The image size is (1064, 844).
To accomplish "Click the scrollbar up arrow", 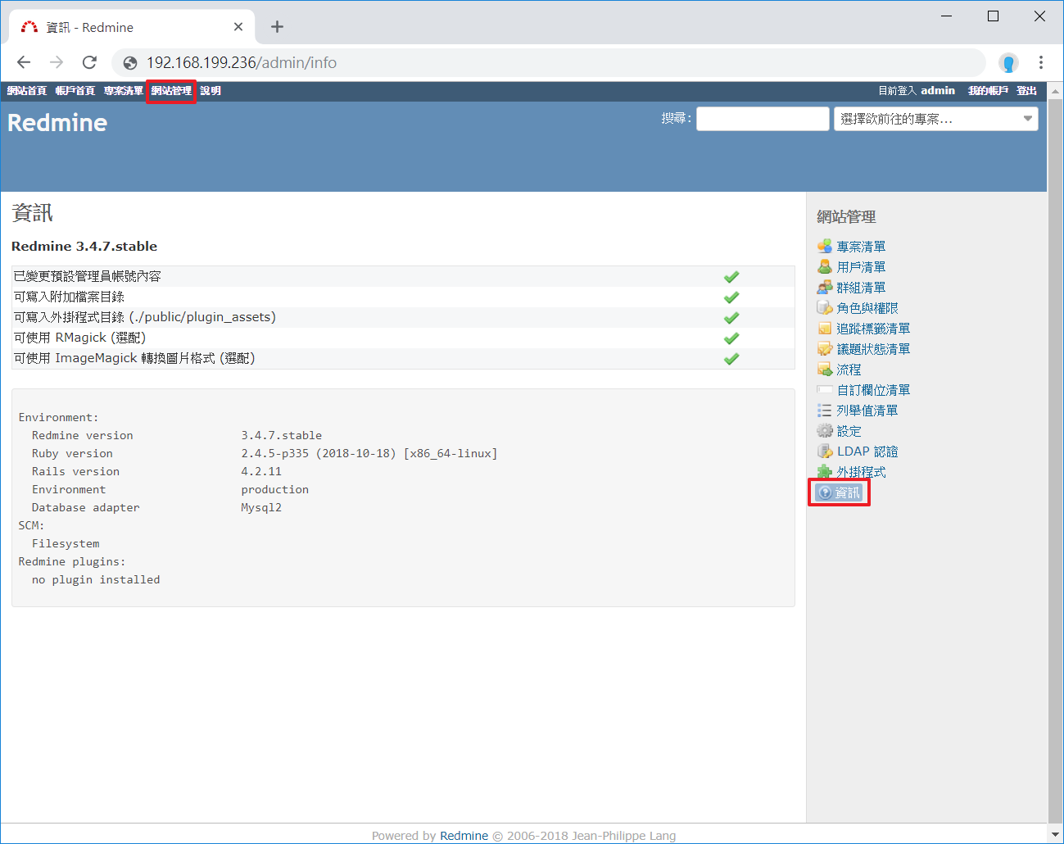I will coord(1055,90).
